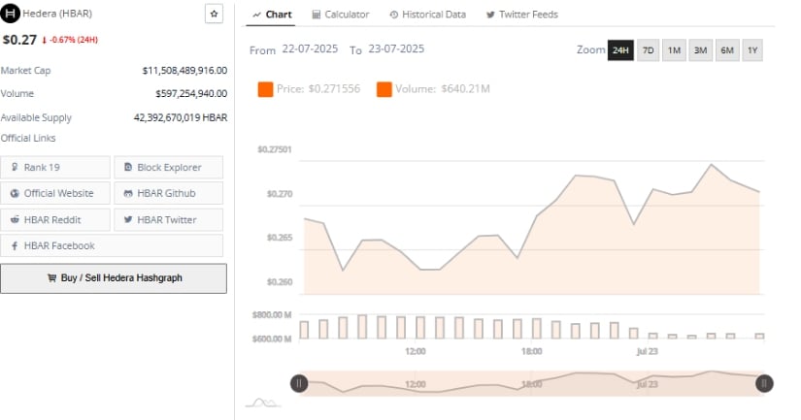This screenshot has height=420, width=801.
Task: Click the 12:00 label under the volume bars
Action: pos(416,351)
